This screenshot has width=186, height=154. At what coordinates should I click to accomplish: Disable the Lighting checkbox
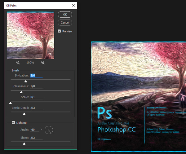13,122
